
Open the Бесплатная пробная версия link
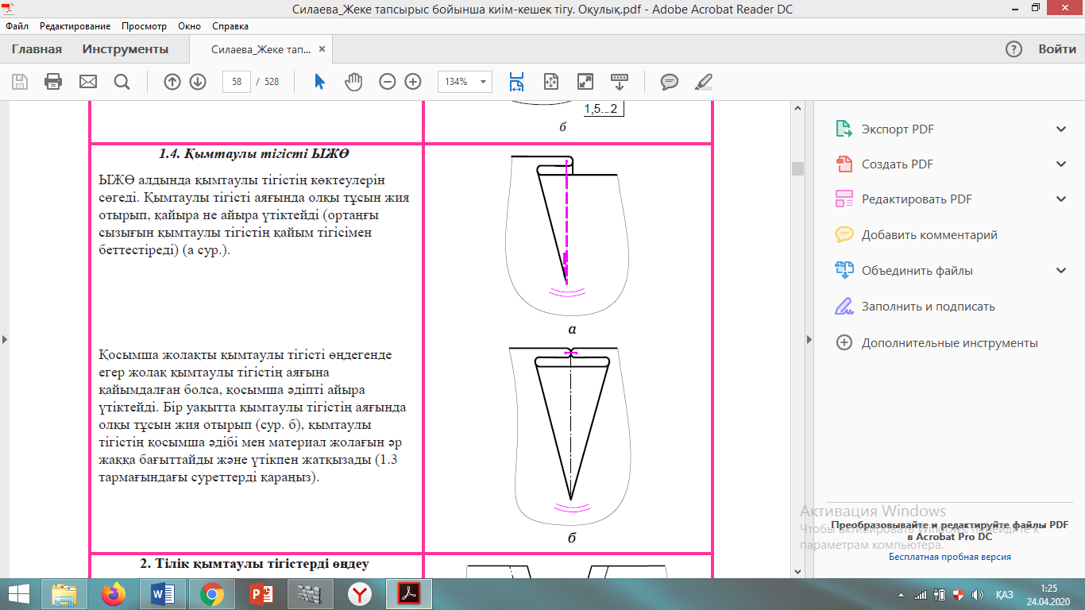coord(949,557)
